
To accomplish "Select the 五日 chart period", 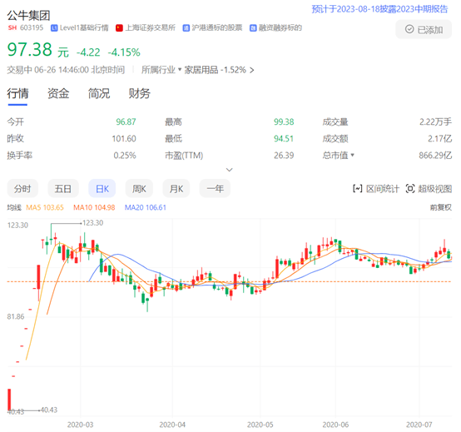I will pos(63,188).
